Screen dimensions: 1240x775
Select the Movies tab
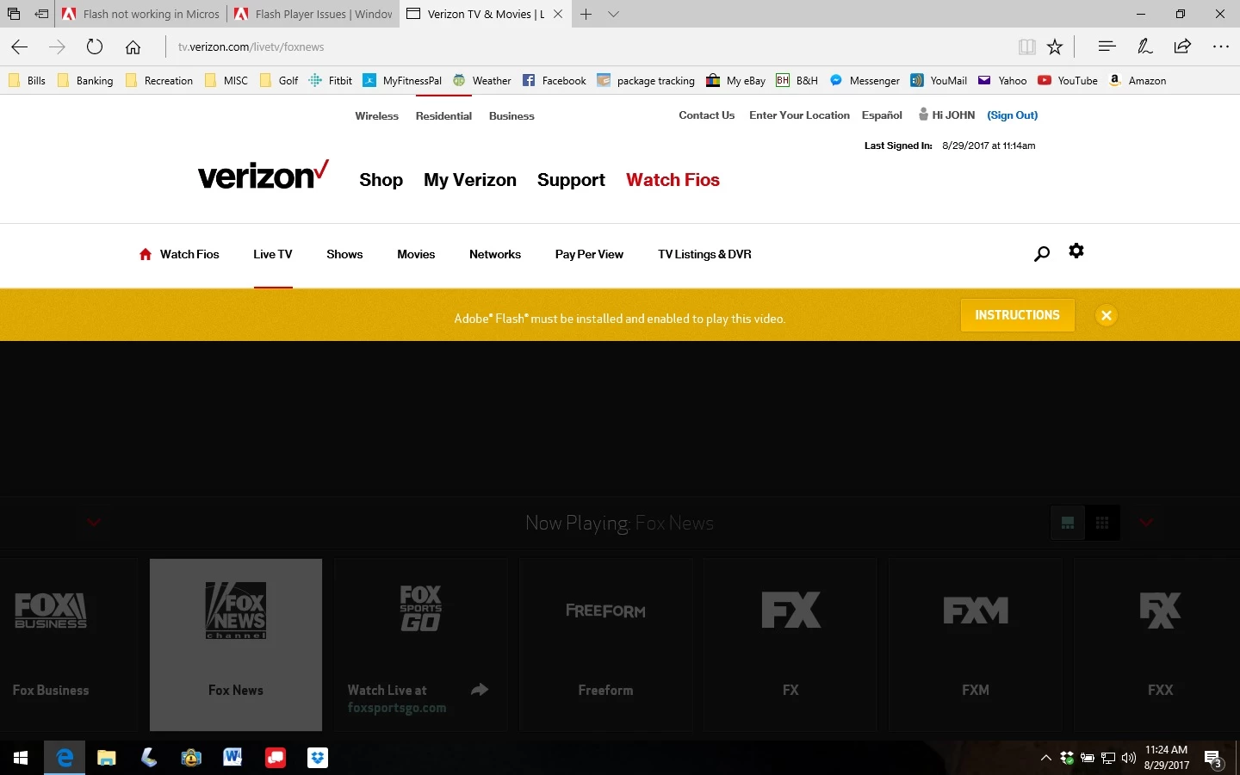416,254
